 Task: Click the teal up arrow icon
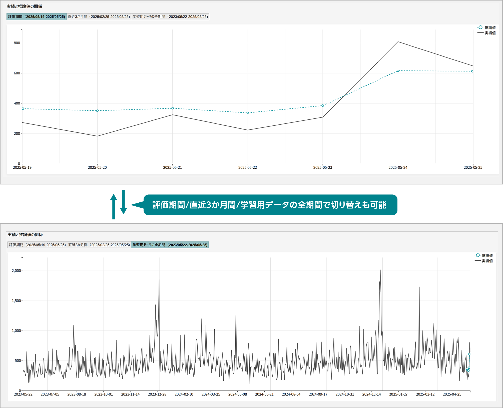click(114, 206)
